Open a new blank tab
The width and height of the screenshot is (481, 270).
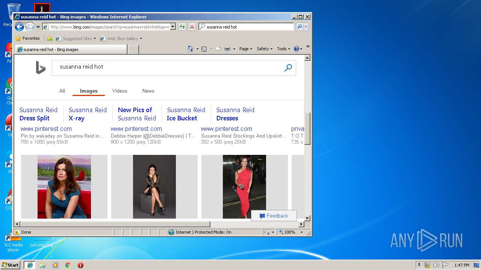click(133, 49)
